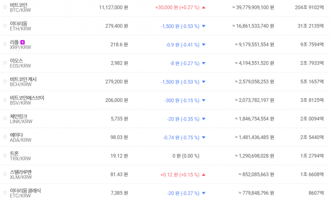Screen dimensions: 330x202
Task: Select the TRX/KRW ticker label
Action: coord(20,159)
